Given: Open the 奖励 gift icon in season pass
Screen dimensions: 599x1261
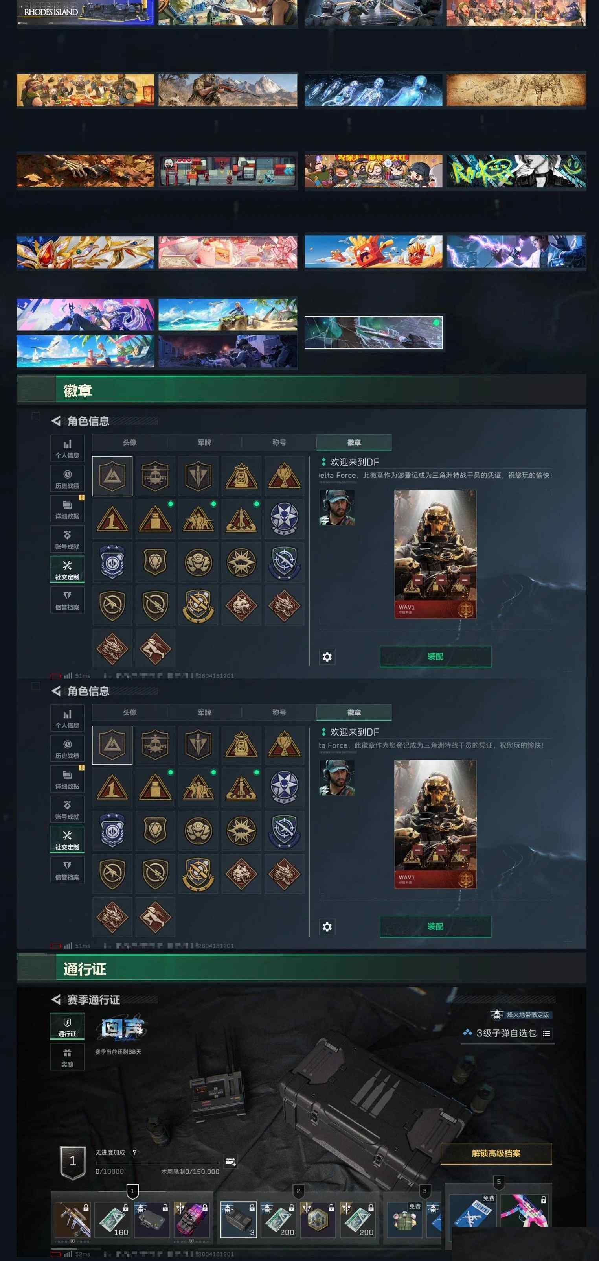Looking at the screenshot, I should point(67,1057).
